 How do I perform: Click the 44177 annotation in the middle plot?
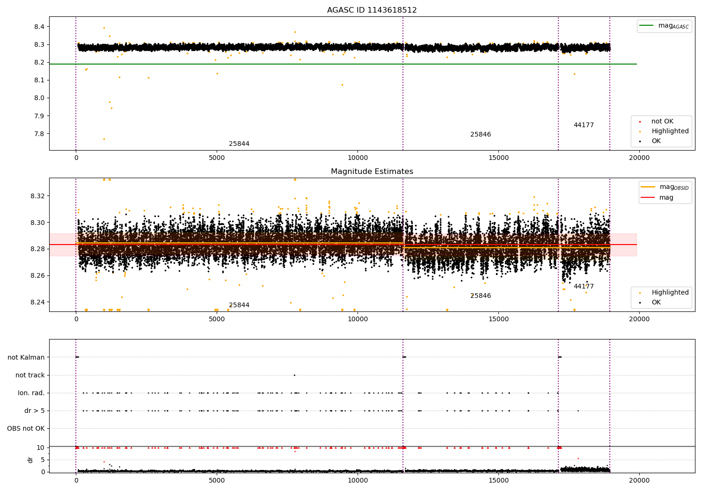[x=584, y=287]
